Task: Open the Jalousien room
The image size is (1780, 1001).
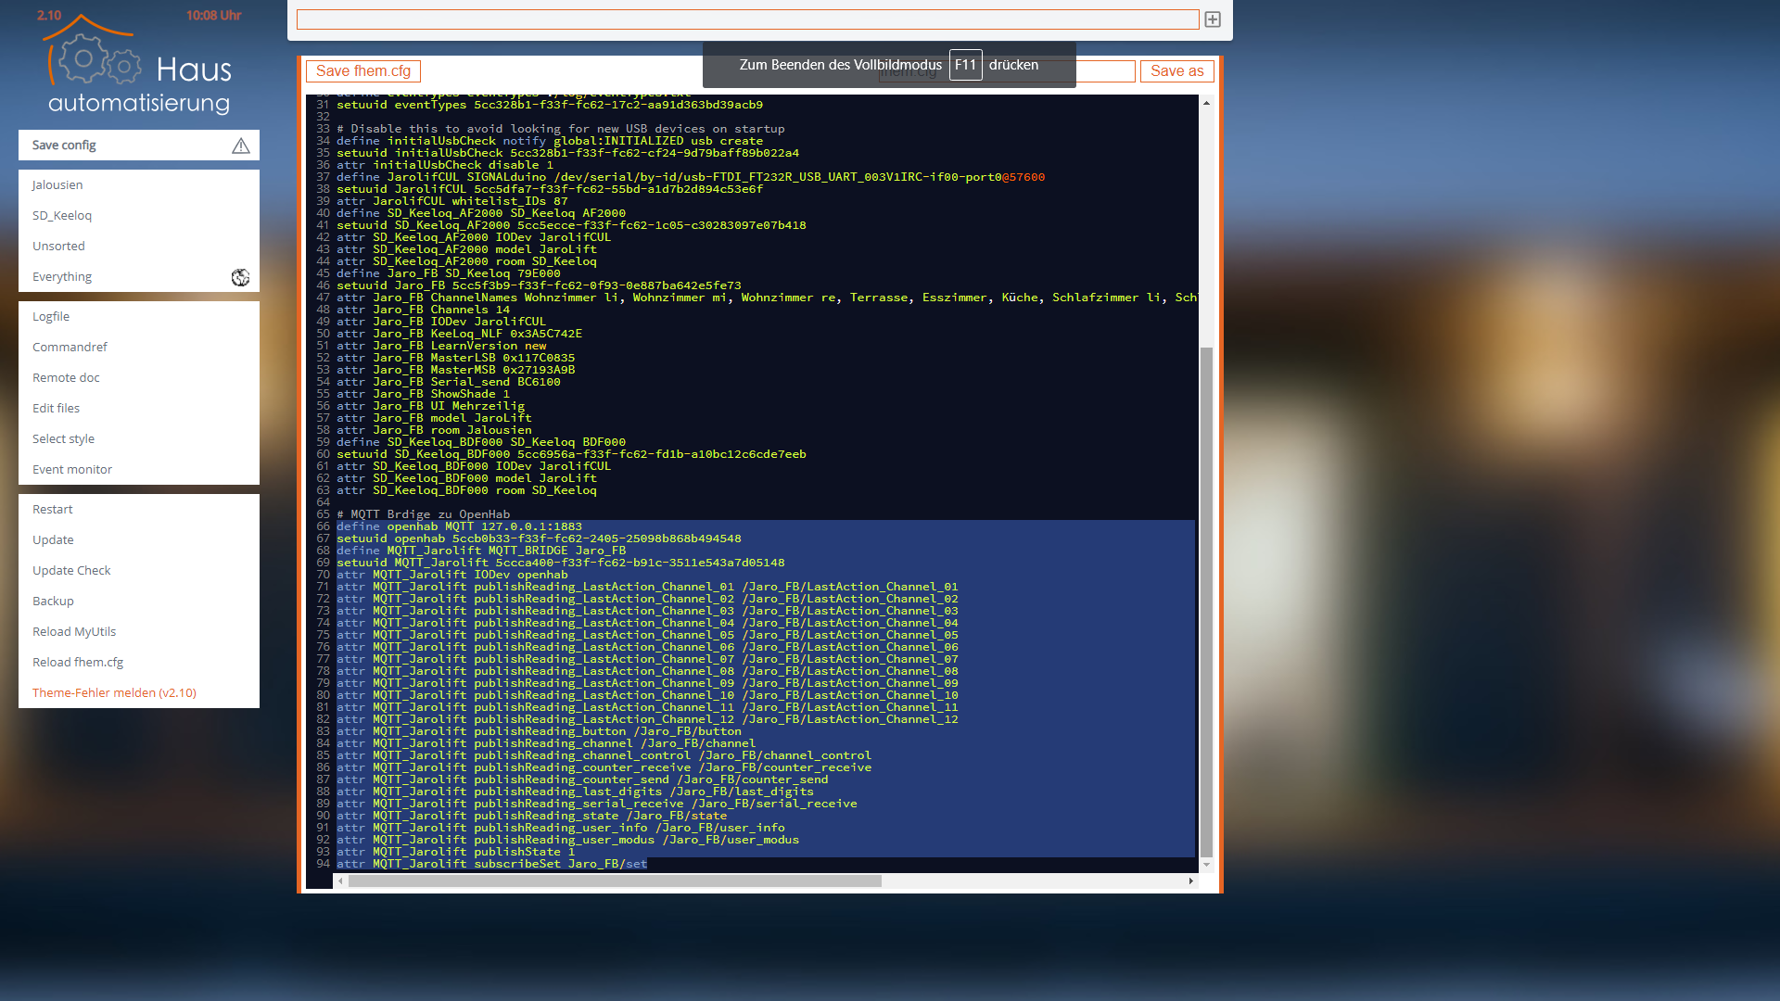Action: [x=57, y=185]
